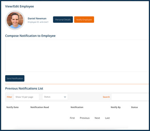This screenshot has height=131, width=150.
Task: Sort by the Status column header
Action: click(134, 107)
